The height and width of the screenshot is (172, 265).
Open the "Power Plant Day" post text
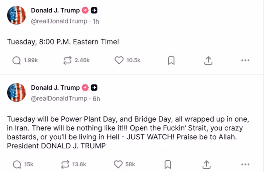(x=121, y=132)
